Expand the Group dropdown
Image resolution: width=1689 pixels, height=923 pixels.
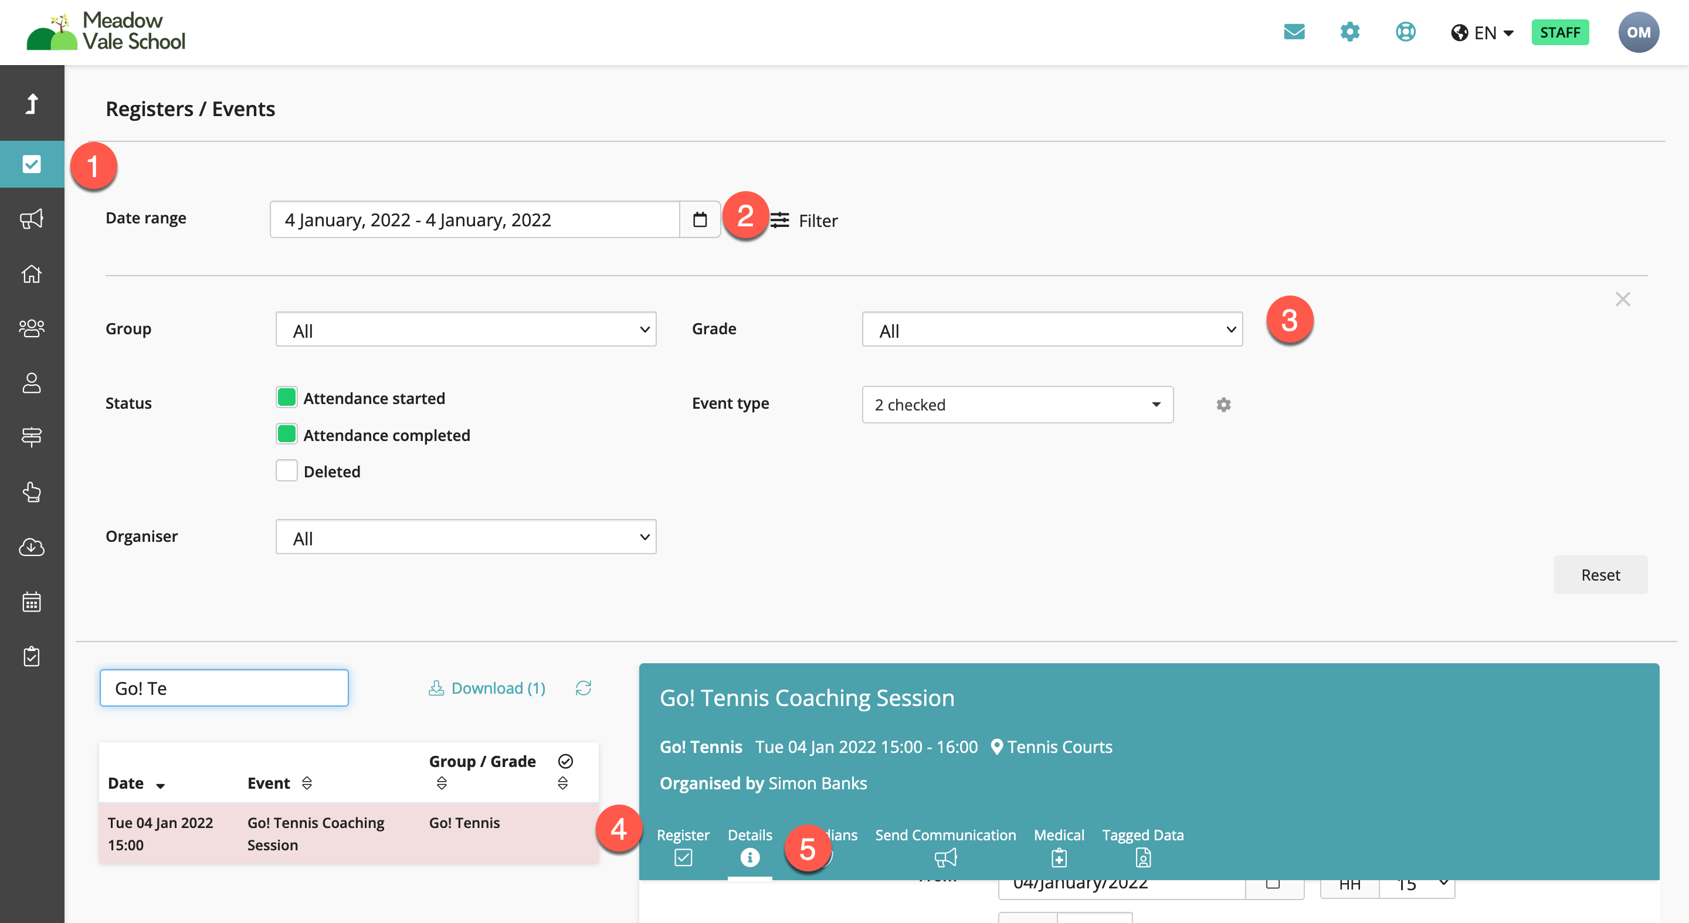pyautogui.click(x=466, y=330)
